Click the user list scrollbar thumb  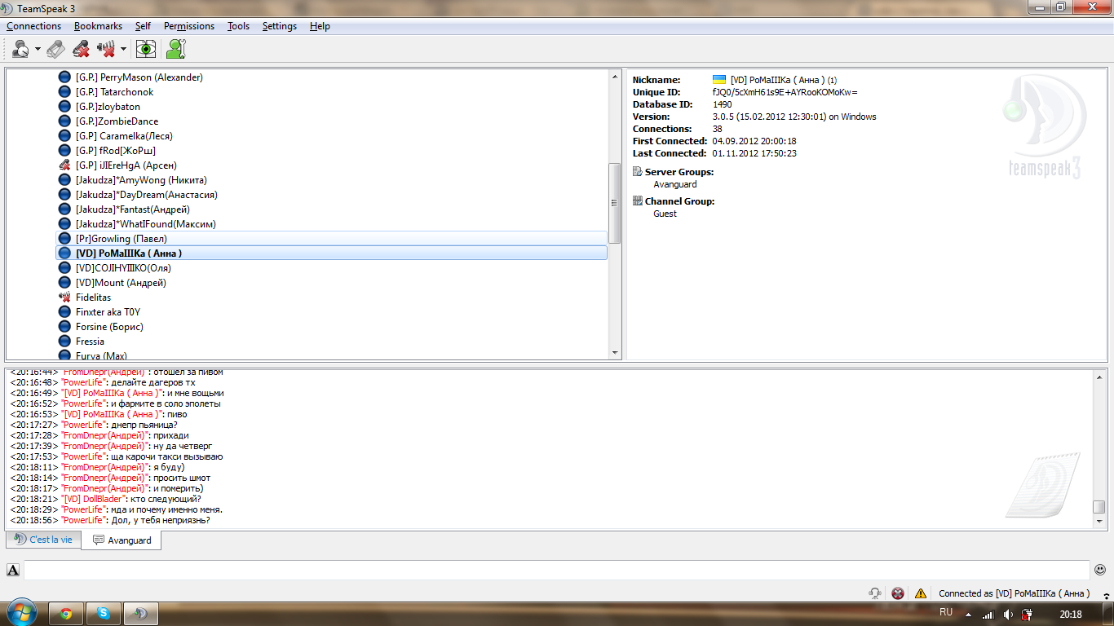pyautogui.click(x=615, y=203)
